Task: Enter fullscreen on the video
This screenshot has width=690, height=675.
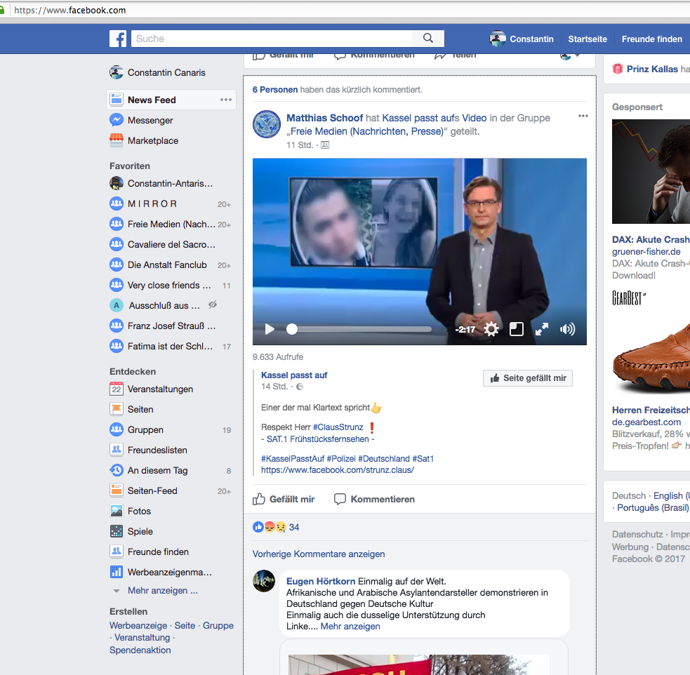Action: (x=542, y=329)
